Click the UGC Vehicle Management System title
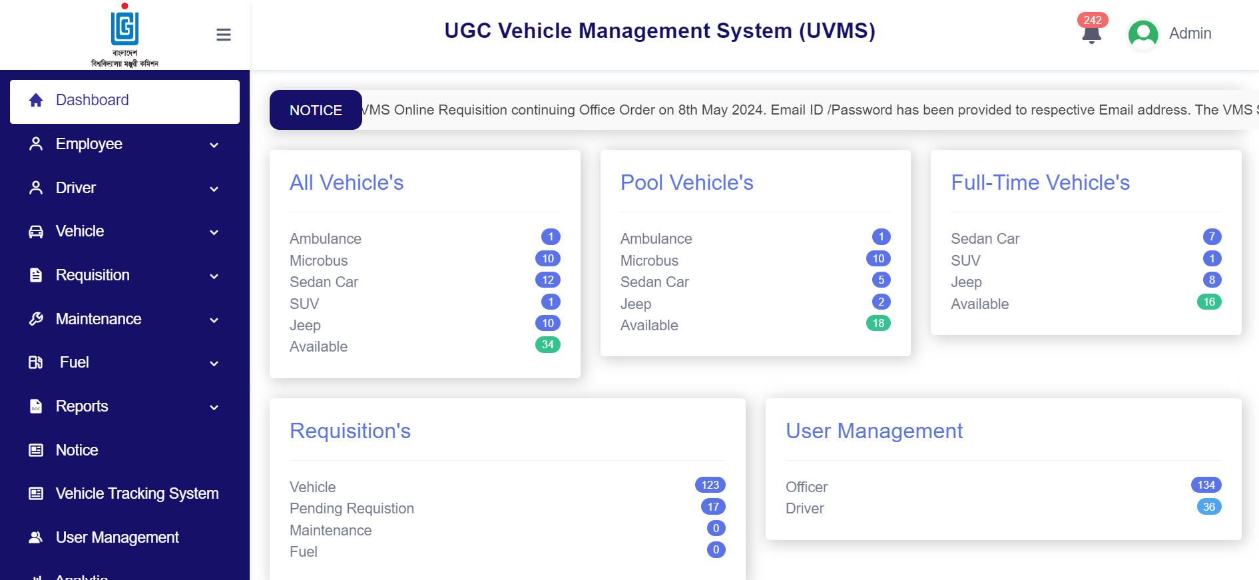This screenshot has height=580, width=1259. tap(660, 31)
